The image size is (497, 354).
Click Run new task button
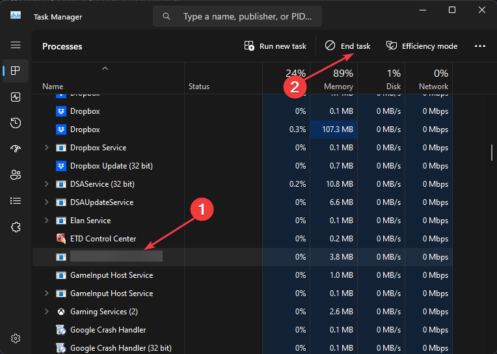point(275,46)
